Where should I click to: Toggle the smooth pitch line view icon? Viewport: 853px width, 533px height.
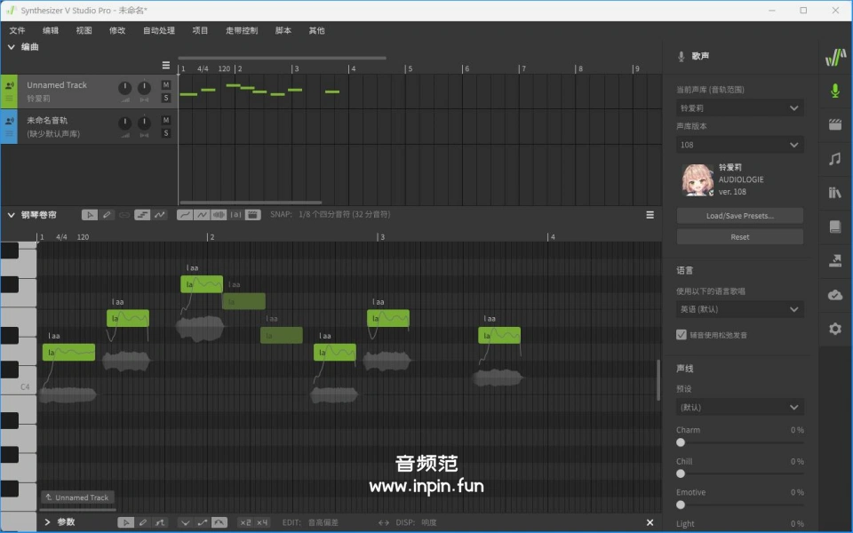[185, 215]
